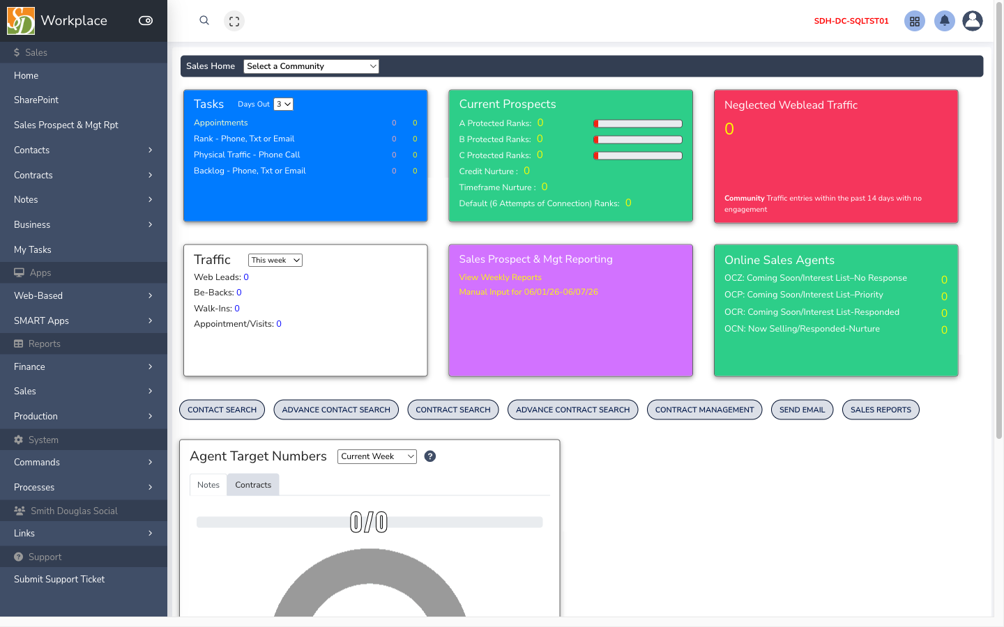
Task: Click Physical Traffic - Phone Call
Action: [247, 155]
